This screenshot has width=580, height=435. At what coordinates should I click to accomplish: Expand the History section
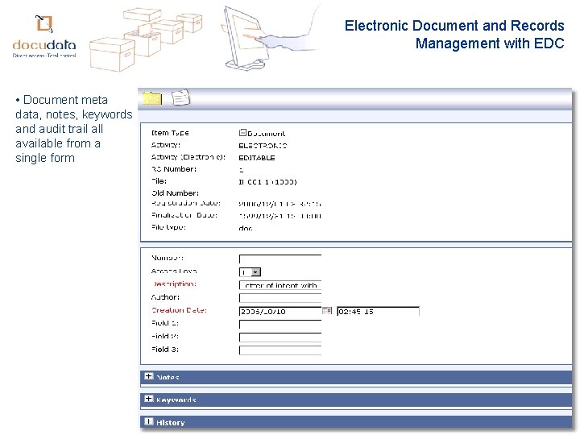(x=149, y=421)
